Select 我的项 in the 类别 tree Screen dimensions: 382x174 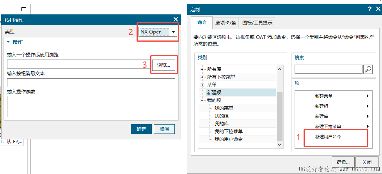[214, 100]
